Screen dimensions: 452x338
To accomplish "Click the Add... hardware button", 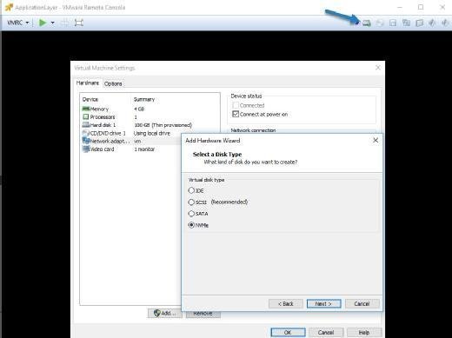I will click(165, 313).
